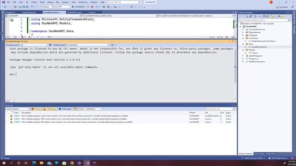Open the Debug menu
The image size is (296, 166).
[x=50, y=2]
